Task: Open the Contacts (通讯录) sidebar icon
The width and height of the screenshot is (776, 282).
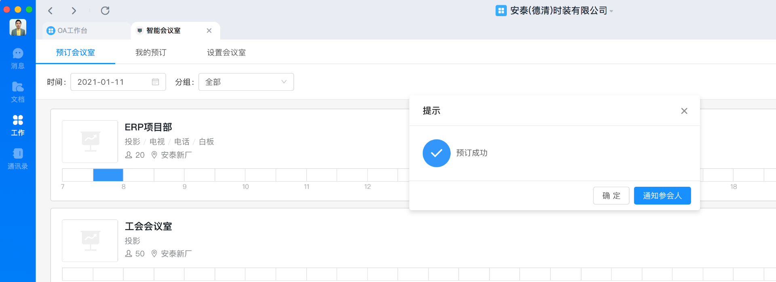Action: pos(18,159)
